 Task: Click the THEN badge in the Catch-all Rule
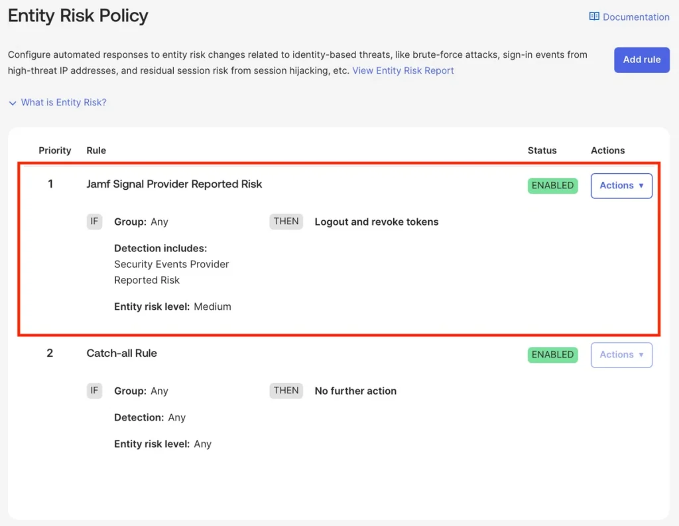pyautogui.click(x=286, y=391)
